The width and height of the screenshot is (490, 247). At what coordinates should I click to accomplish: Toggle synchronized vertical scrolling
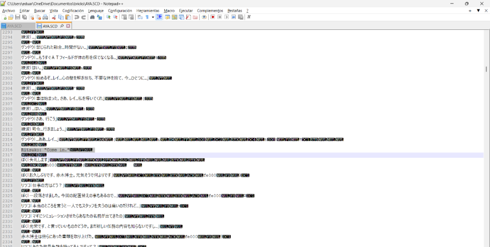[x=124, y=17]
